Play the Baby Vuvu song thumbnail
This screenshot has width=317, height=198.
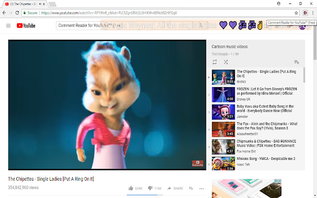click(x=223, y=112)
